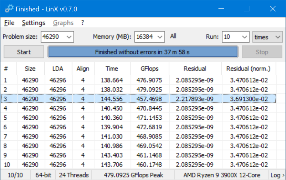The image size is (286, 180).
Task: Select GFlops value 468.9085 in row 7
Action: pyautogui.click(x=149, y=137)
